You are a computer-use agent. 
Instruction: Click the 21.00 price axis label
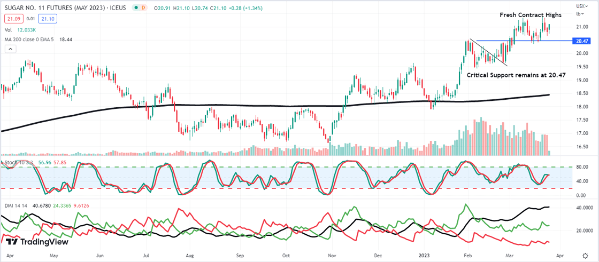(582, 27)
